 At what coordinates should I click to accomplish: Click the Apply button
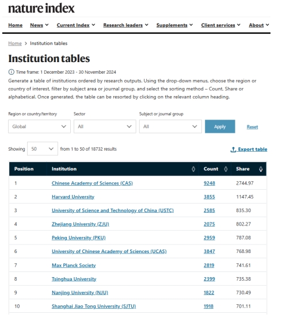[220, 127]
